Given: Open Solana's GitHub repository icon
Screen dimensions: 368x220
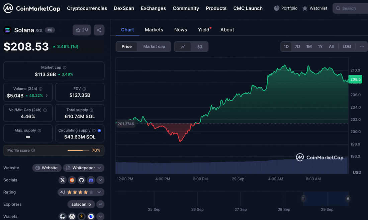Looking at the screenshot, I should pyautogui.click(x=81, y=180).
